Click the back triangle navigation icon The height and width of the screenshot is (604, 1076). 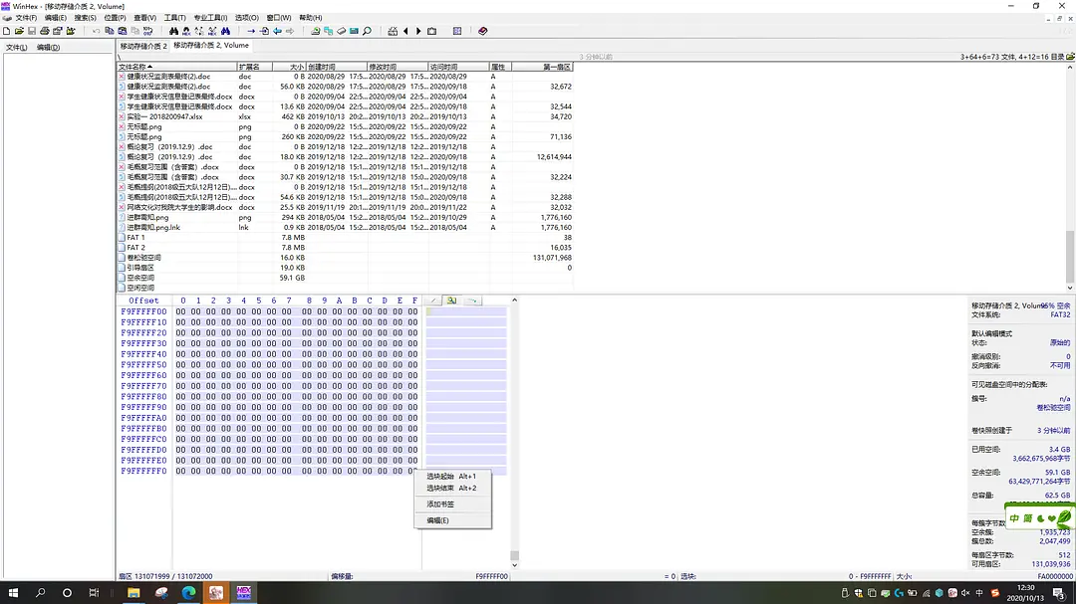click(x=405, y=31)
